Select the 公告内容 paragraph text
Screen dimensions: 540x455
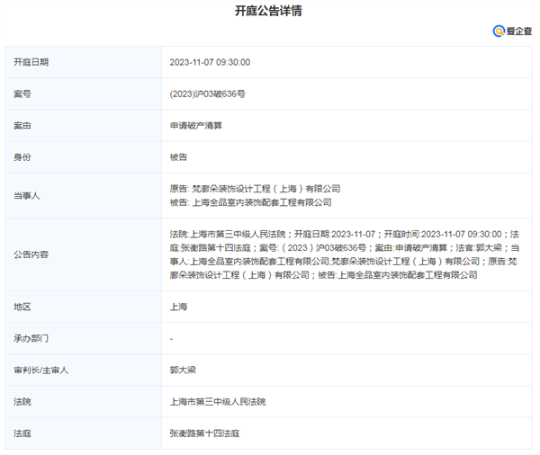(344, 254)
